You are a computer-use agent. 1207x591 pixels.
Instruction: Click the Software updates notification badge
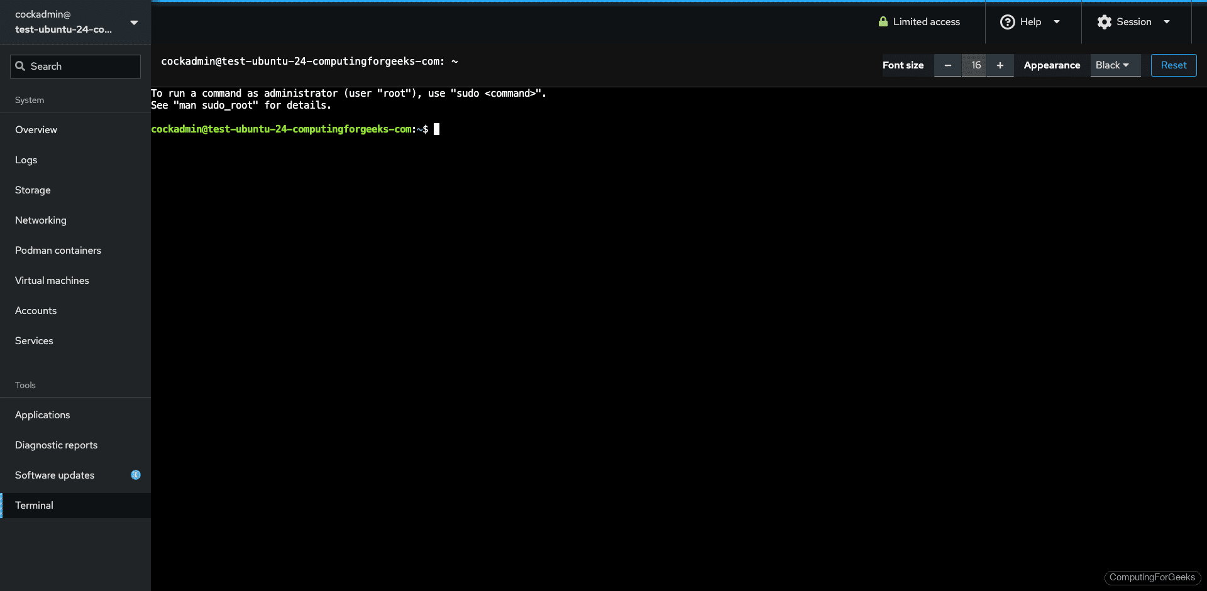135,475
